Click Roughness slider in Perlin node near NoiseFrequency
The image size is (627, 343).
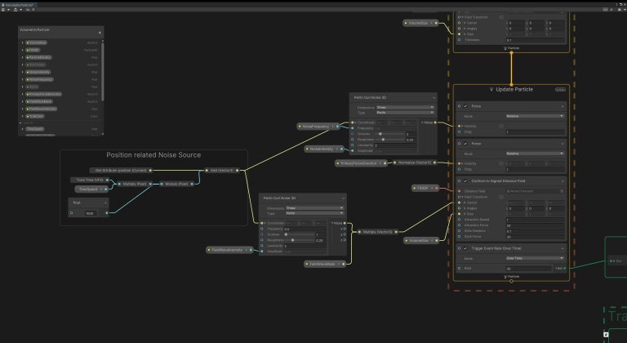coord(390,140)
